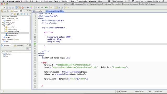Minimize the Outline panel
167x94 pixels.
[x=28, y=45]
